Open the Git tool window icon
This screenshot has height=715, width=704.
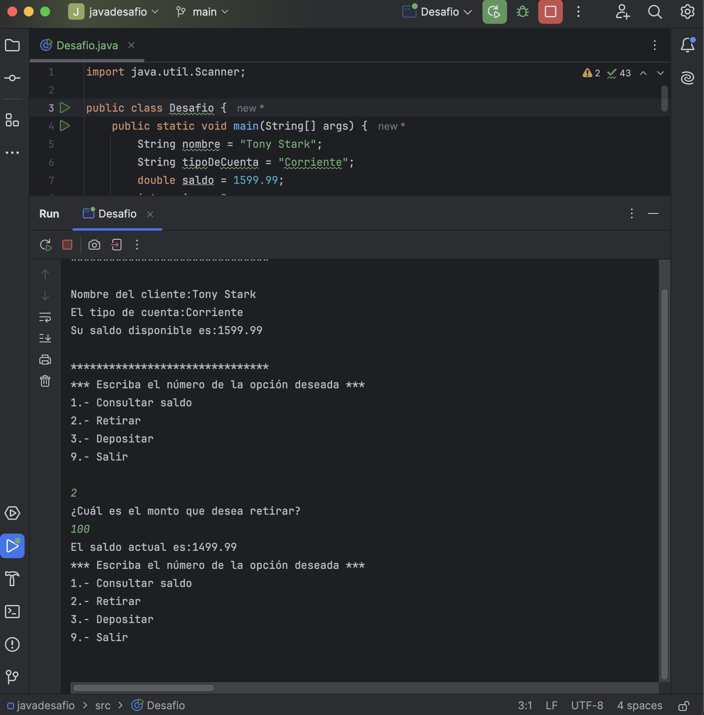click(12, 677)
